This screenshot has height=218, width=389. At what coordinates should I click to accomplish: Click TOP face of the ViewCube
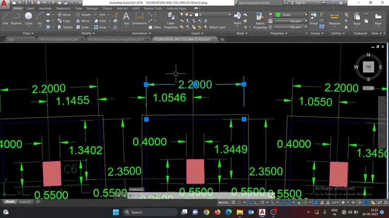368,67
